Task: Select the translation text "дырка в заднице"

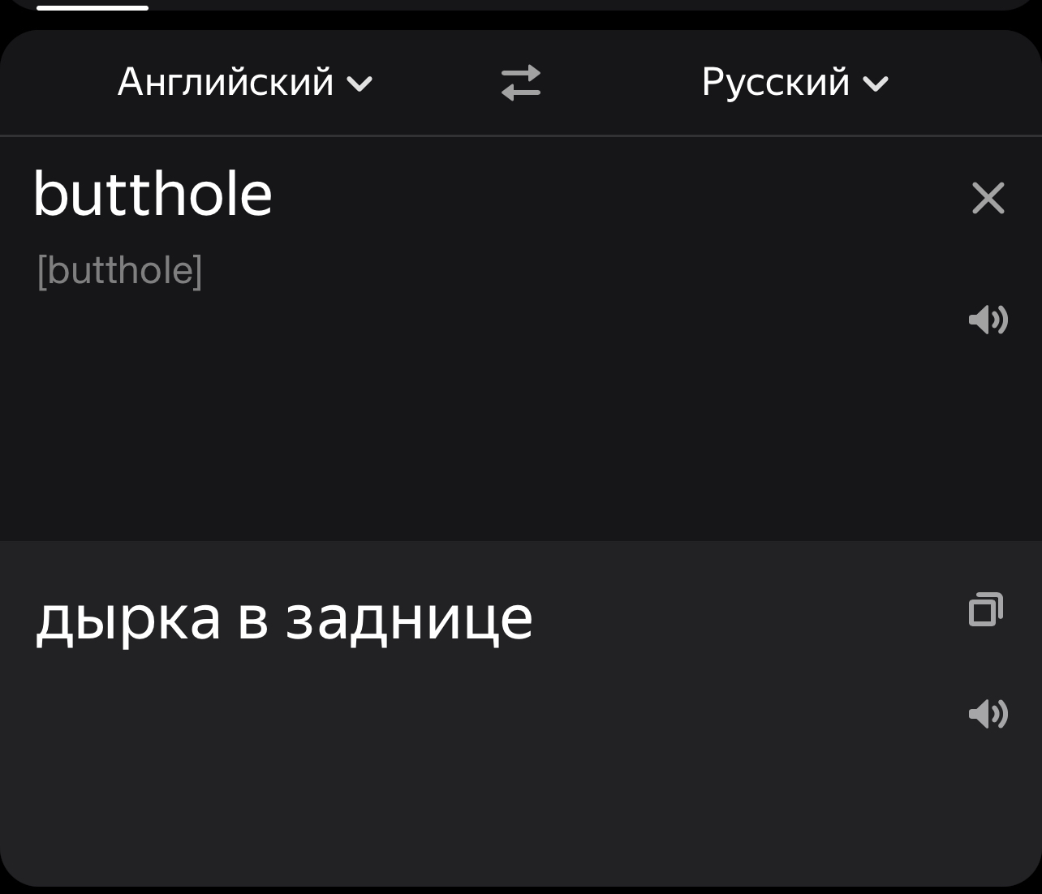Action: (283, 618)
